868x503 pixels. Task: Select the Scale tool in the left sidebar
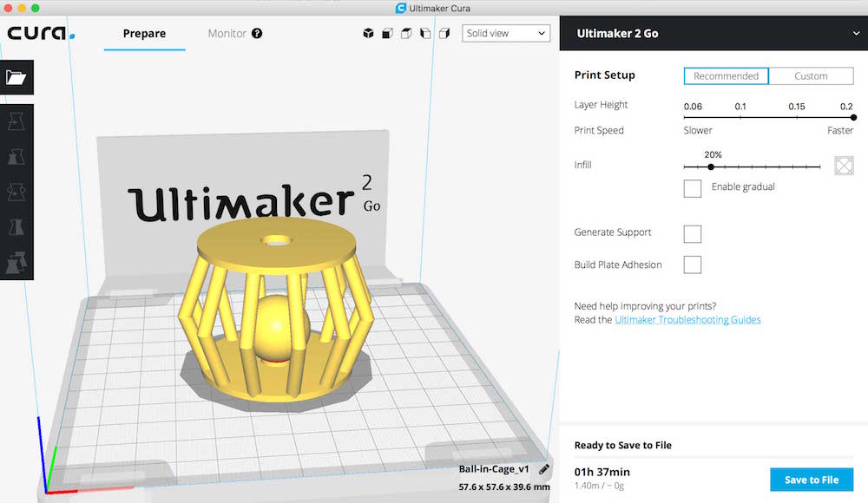[16, 157]
